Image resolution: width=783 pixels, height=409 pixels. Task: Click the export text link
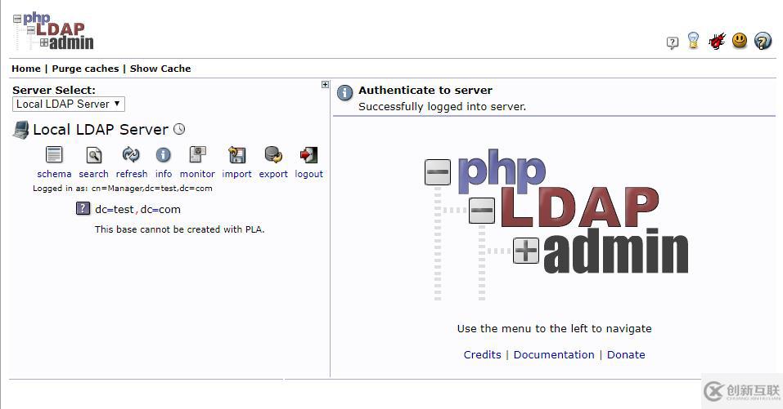coord(273,174)
